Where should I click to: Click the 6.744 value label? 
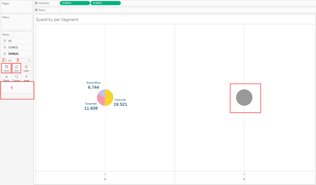94,87
